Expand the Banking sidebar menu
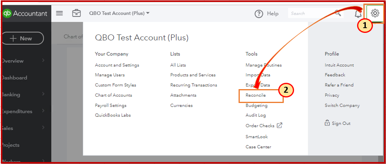Screen dimensions: 386x164 pyautogui.click(x=22, y=95)
